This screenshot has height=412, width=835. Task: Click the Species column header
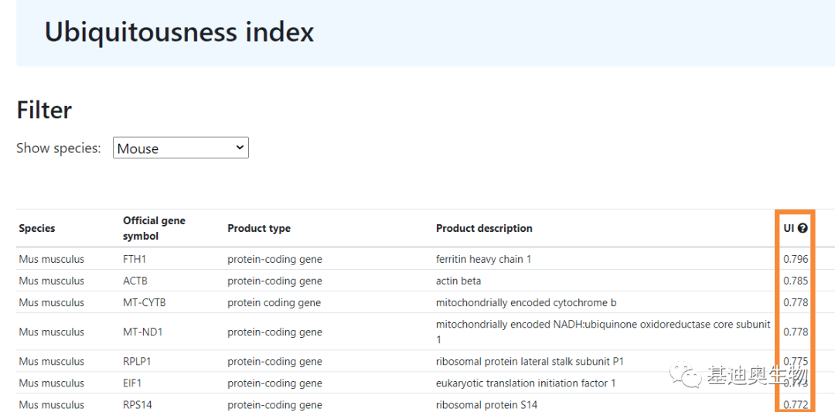coord(37,228)
